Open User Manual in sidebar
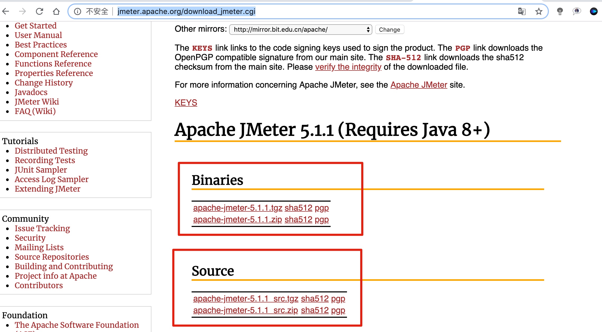This screenshot has width=602, height=332. (38, 35)
